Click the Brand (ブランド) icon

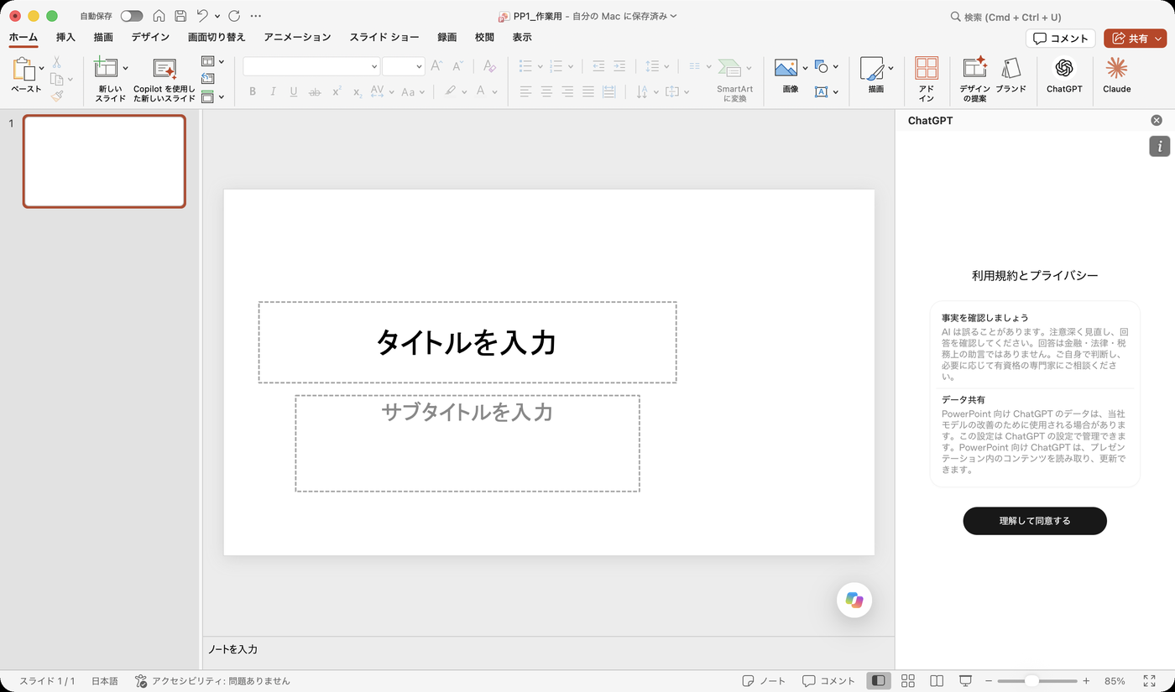(x=1010, y=69)
